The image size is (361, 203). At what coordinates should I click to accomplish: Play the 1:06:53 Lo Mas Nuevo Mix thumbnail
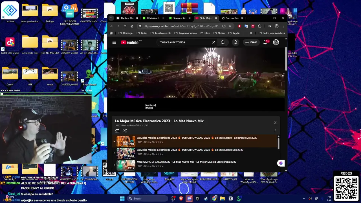tap(126, 153)
